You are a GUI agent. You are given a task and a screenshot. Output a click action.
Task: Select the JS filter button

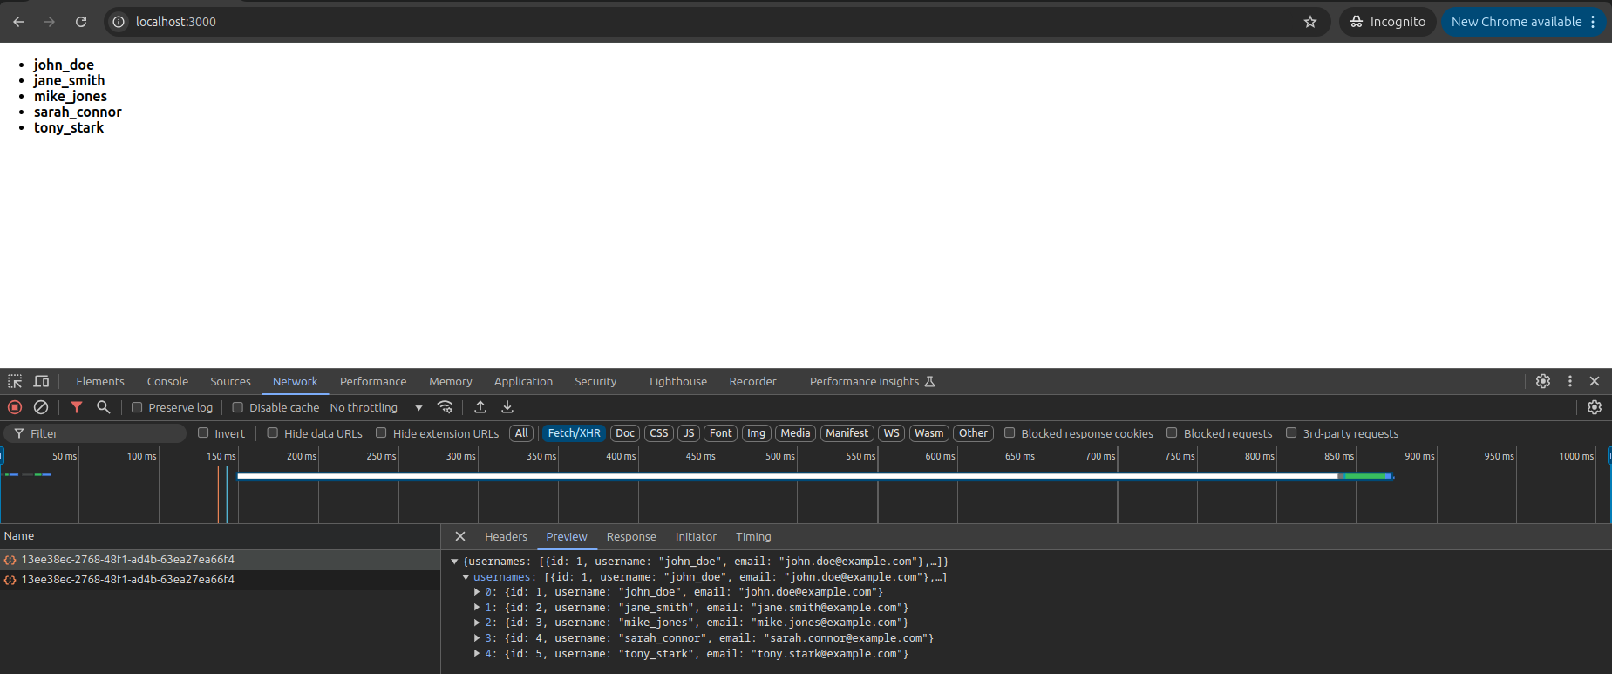[x=689, y=433]
